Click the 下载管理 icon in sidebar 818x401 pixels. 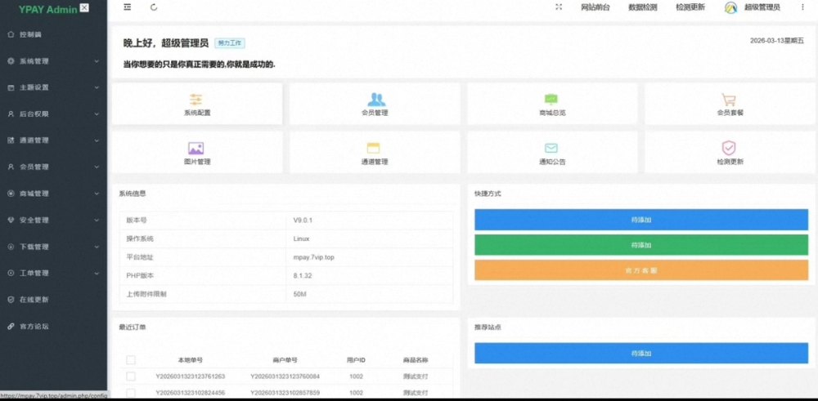click(x=11, y=247)
